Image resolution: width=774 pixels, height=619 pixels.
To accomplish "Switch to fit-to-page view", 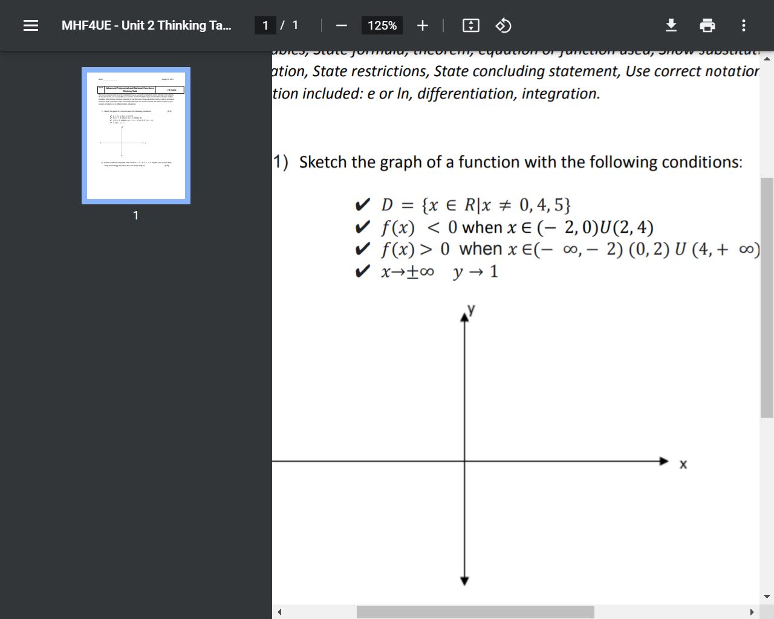I will pos(470,25).
